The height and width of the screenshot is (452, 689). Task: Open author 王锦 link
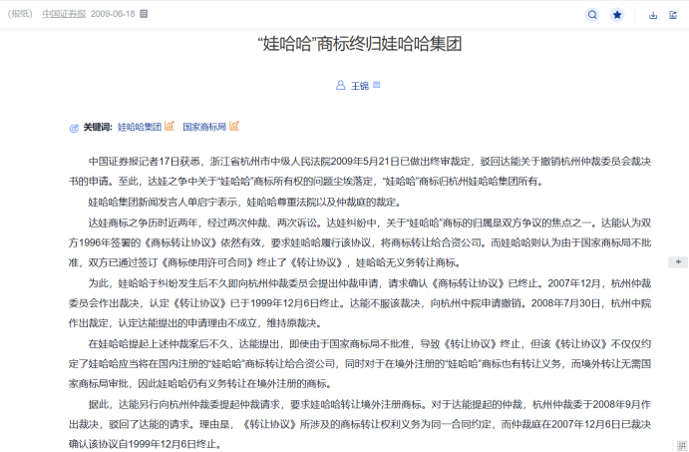[359, 86]
